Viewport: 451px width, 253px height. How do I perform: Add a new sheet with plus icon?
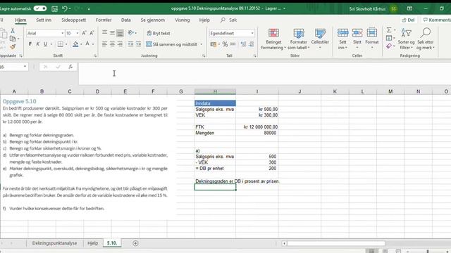135,243
